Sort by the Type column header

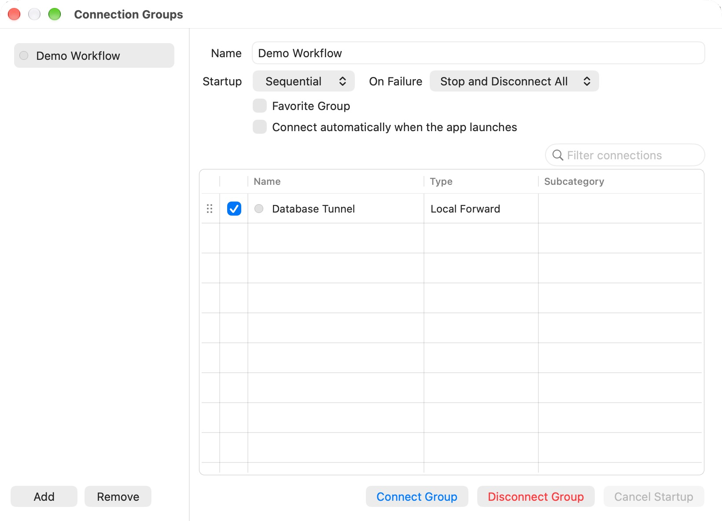[x=481, y=181]
